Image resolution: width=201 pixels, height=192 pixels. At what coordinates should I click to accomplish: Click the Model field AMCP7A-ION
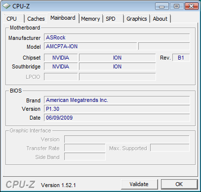pos(90,46)
